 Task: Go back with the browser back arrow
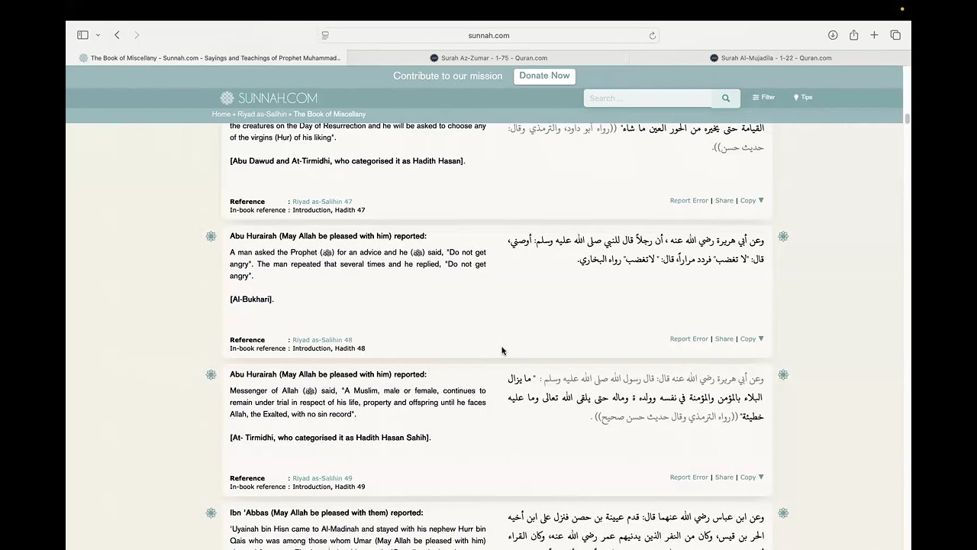click(x=117, y=35)
